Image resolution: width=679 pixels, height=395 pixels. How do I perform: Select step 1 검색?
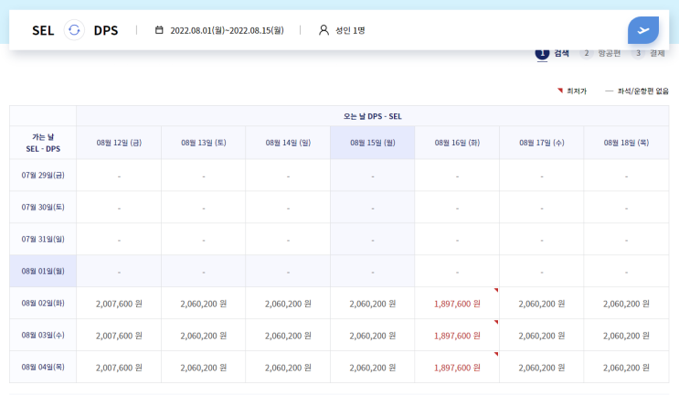[x=552, y=53]
